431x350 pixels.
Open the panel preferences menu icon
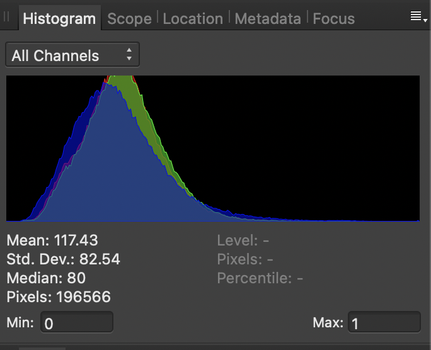click(418, 17)
